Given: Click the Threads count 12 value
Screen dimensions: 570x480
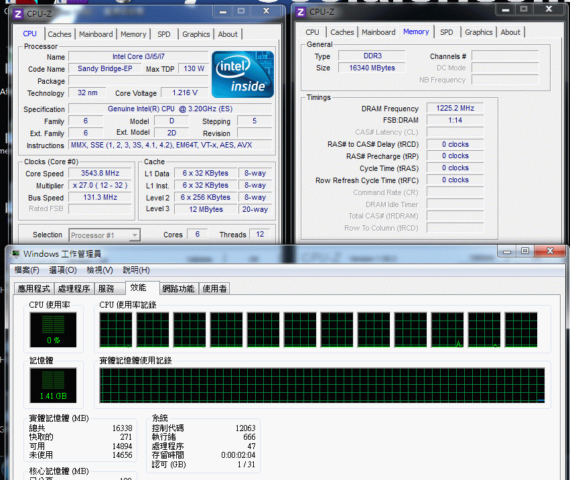Looking at the screenshot, I should (x=260, y=234).
